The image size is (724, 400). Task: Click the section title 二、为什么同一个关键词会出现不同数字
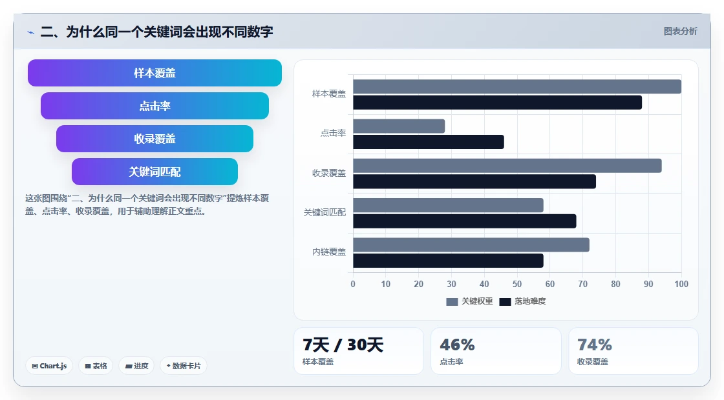coord(156,32)
